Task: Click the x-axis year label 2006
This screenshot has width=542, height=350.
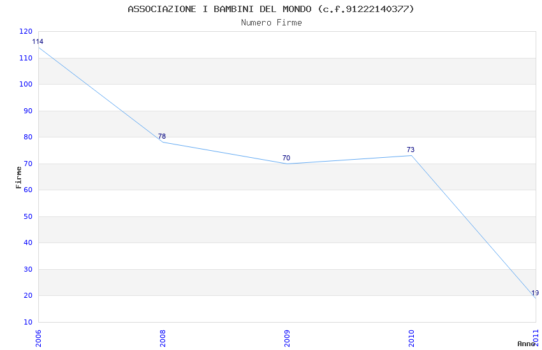Action: tap(38, 339)
